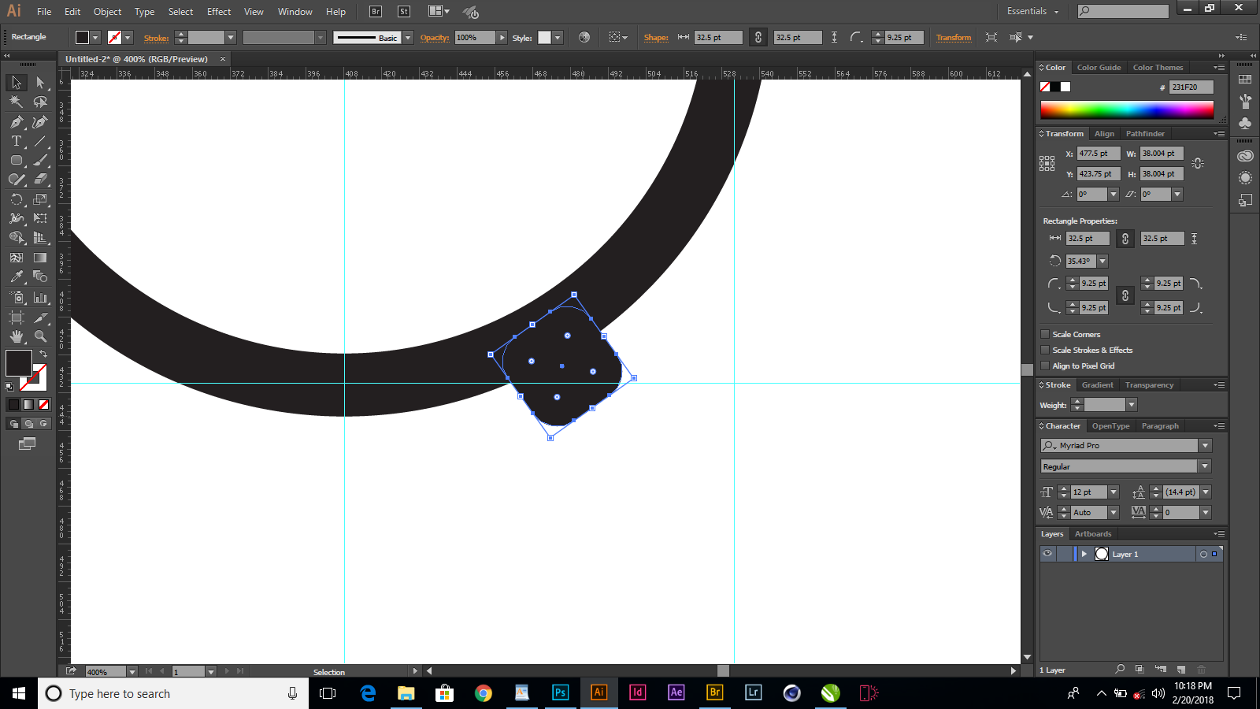This screenshot has width=1260, height=709.
Task: Open the stroke Weight dropdown in Stroke panel
Action: tap(1132, 405)
